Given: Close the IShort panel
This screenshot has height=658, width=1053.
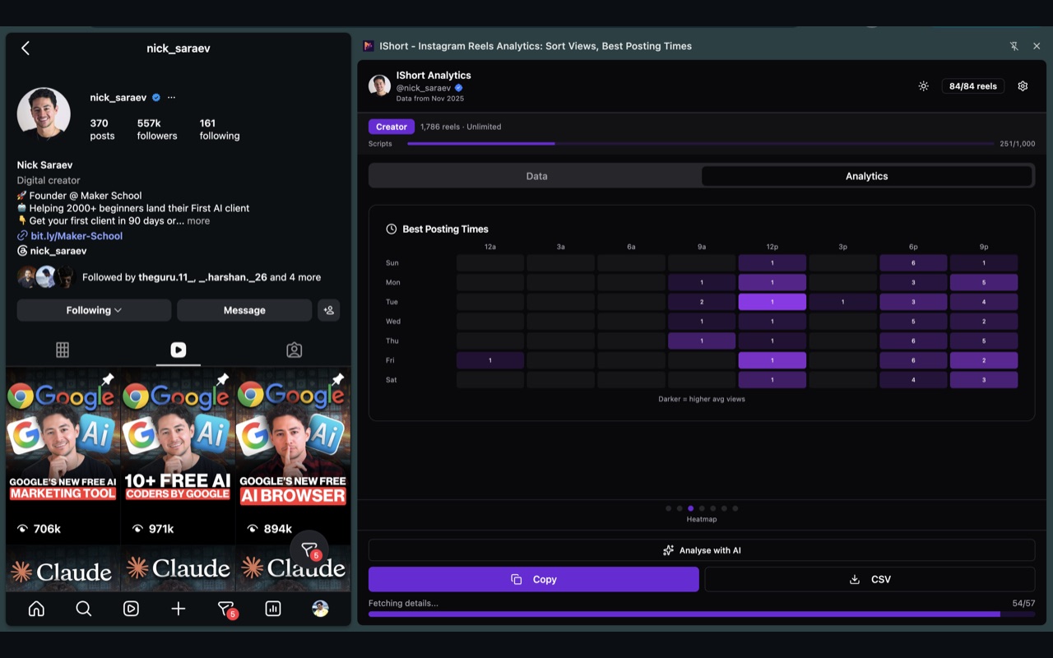Looking at the screenshot, I should tap(1037, 46).
